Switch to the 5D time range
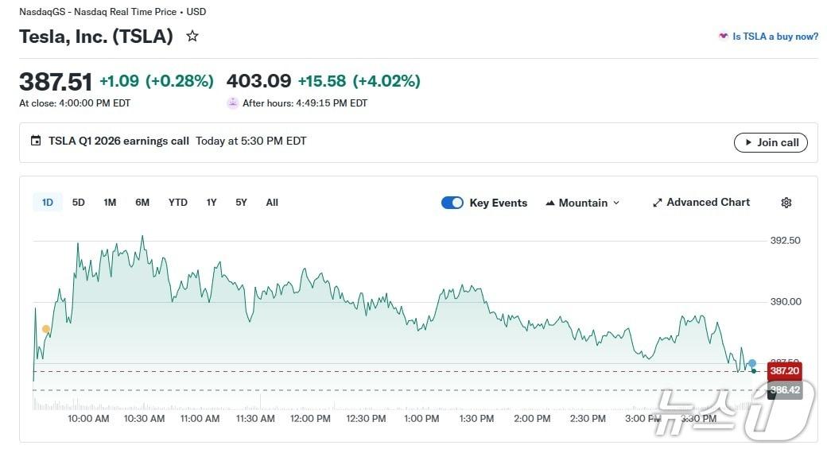827x453 pixels. coord(79,203)
